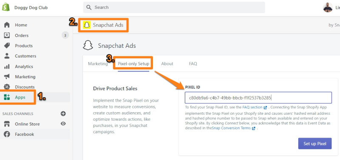Open the Snap Conversion Terms link
Image resolution: width=340 pixels, height=160 pixels.
click(231, 128)
